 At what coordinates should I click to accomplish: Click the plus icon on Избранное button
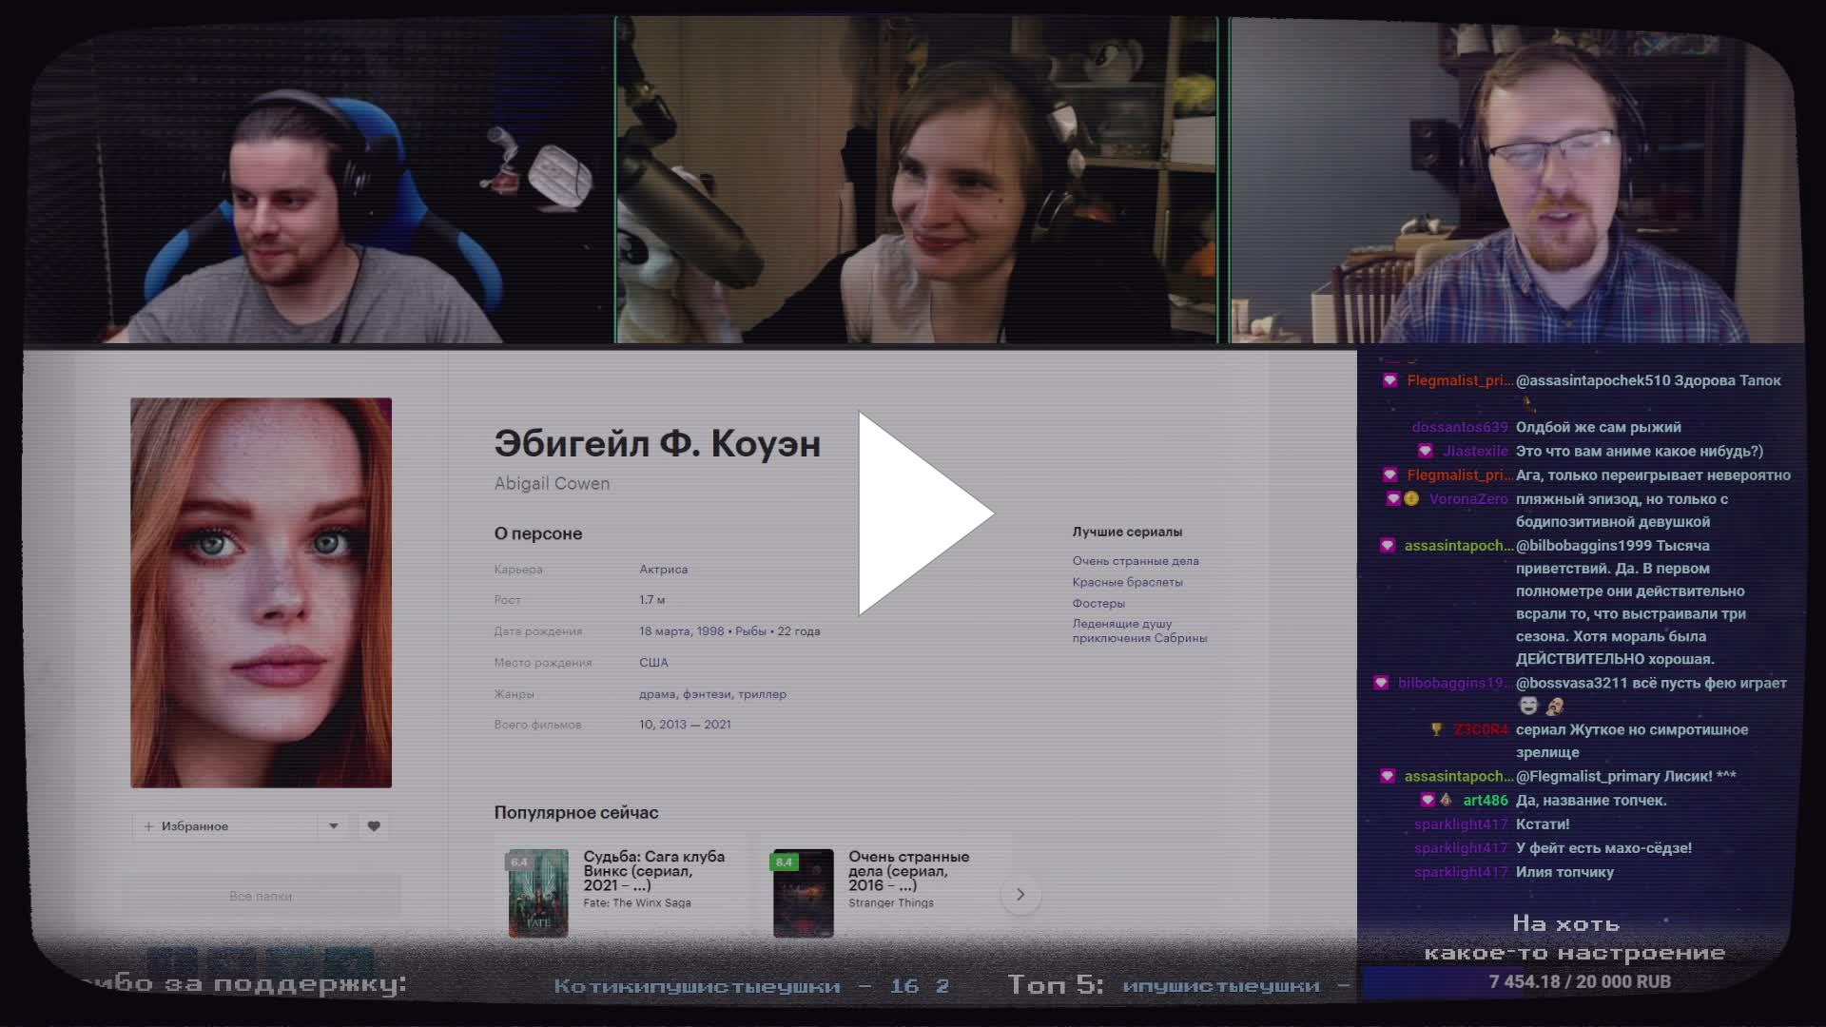pos(148,826)
